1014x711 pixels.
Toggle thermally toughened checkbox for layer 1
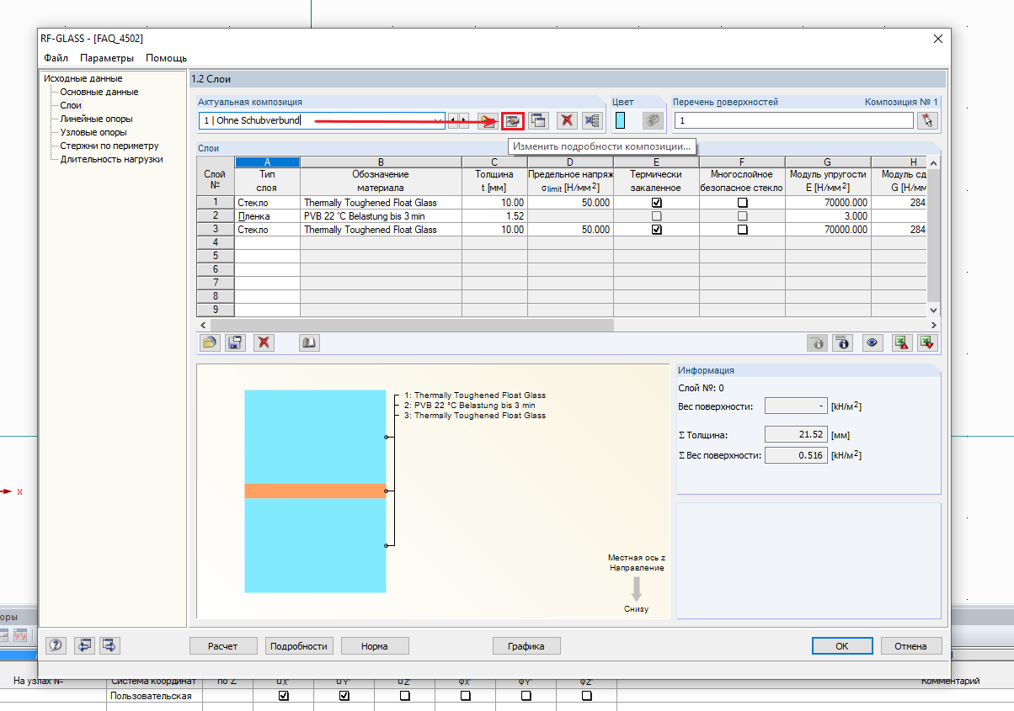pos(656,203)
